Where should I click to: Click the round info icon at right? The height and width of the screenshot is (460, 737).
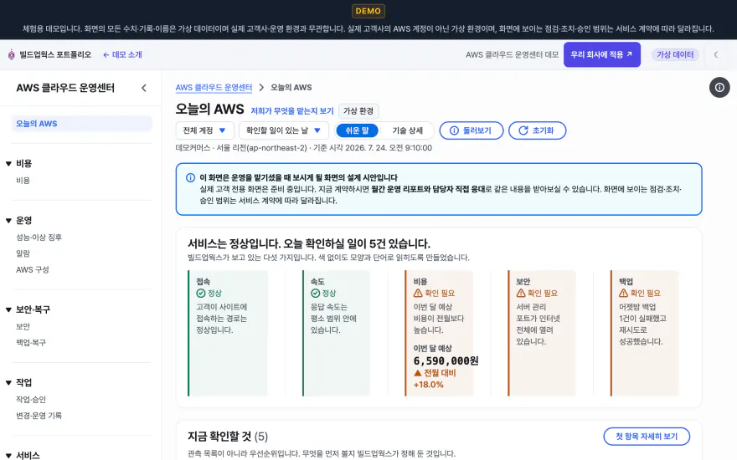(x=719, y=88)
